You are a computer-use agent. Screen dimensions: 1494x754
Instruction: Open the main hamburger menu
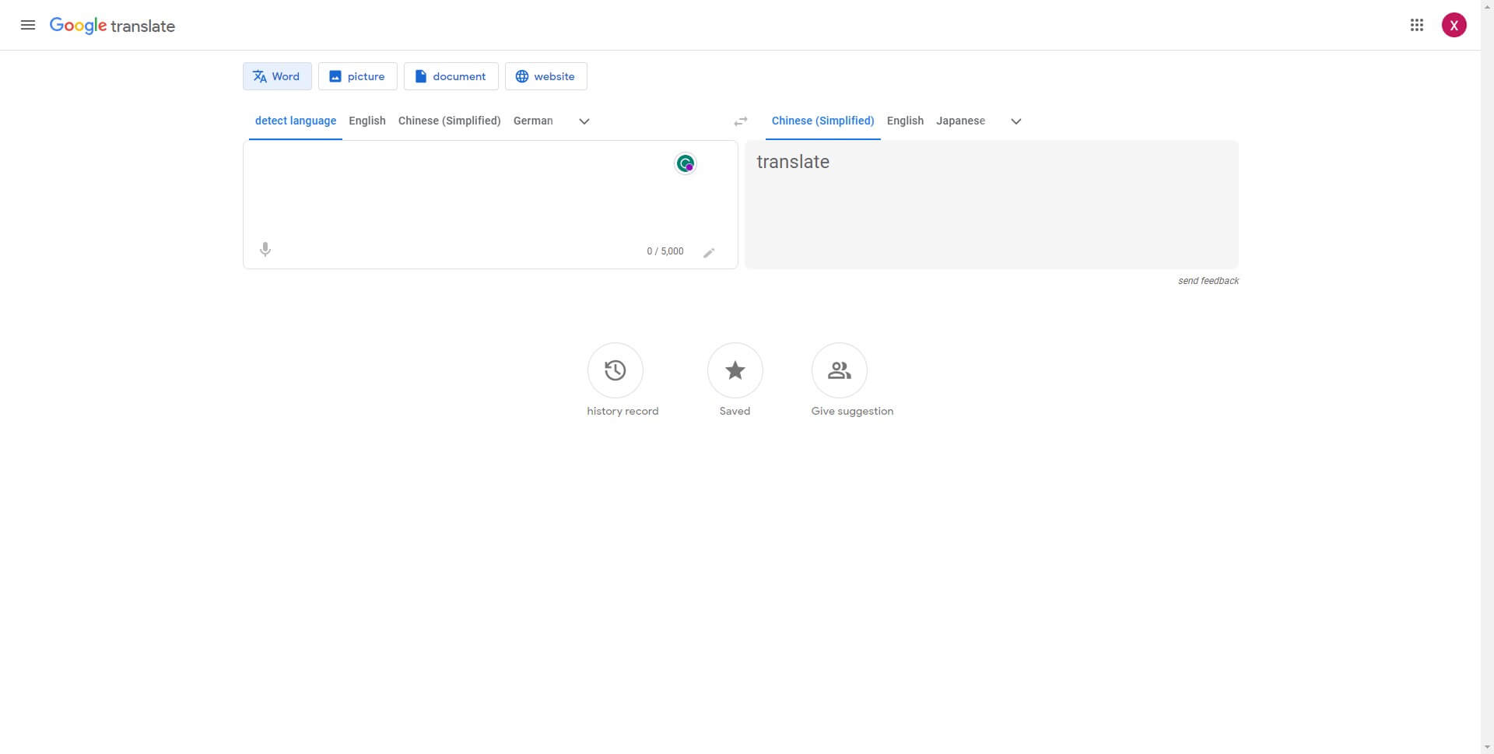[x=28, y=25]
